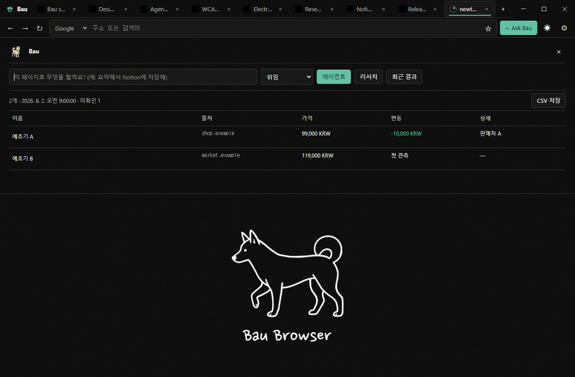
Task: Close the 'Desi...' tab
Action: pyautogui.click(x=126, y=9)
